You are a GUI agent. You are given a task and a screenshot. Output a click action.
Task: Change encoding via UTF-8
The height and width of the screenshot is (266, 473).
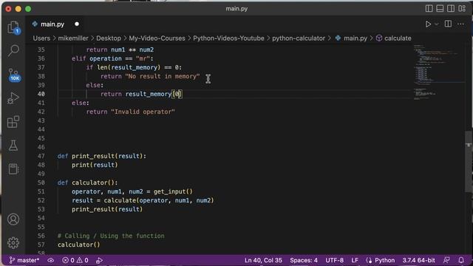(334, 260)
